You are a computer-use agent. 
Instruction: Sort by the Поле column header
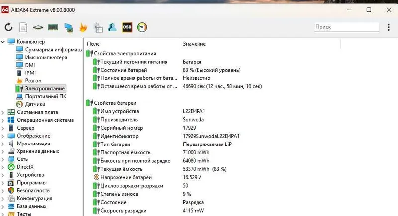pyautogui.click(x=131, y=44)
